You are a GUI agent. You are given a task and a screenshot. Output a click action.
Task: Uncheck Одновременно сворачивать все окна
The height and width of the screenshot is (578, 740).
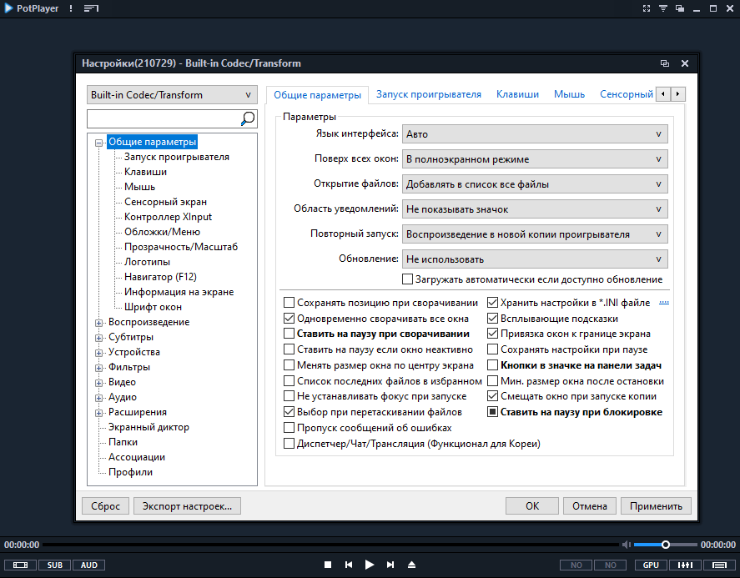[x=289, y=319]
